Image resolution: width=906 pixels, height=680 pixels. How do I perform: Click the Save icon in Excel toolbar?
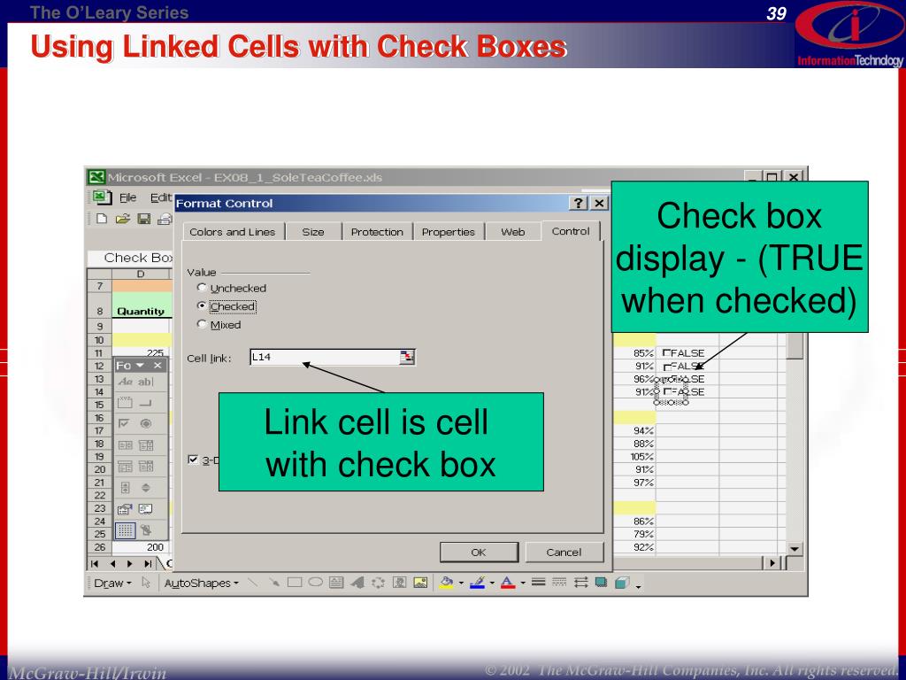(144, 219)
